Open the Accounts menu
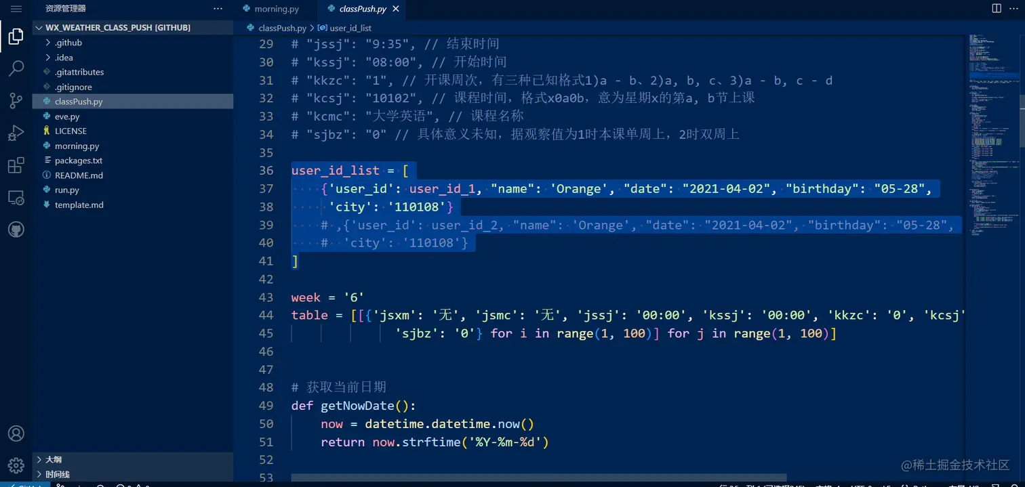This screenshot has height=487, width=1025. pyautogui.click(x=16, y=433)
